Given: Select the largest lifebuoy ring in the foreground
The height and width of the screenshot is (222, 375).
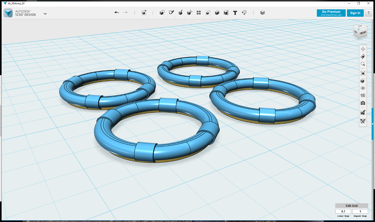Looking at the screenshot, I should [156, 131].
